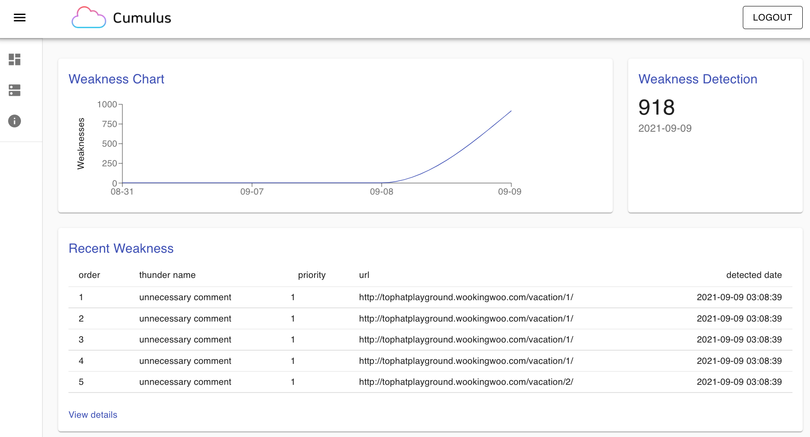Select recent weakness row order 3
Image resolution: width=810 pixels, height=437 pixels.
430,340
